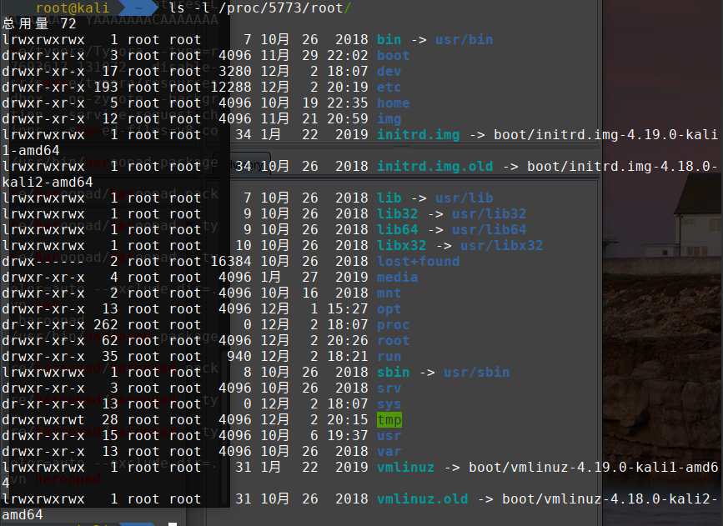Click the srv directory name
The image size is (723, 526).
click(389, 388)
